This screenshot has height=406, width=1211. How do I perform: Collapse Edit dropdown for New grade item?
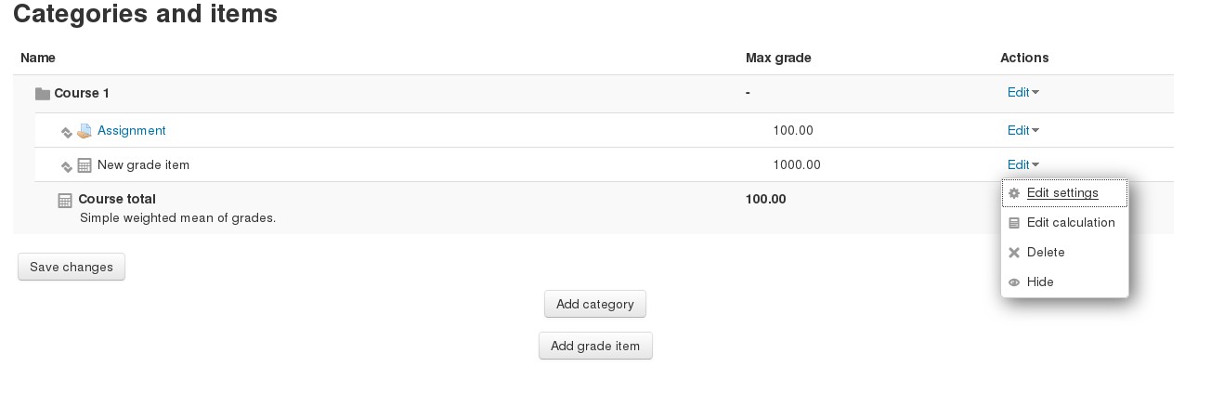pyautogui.click(x=1023, y=164)
